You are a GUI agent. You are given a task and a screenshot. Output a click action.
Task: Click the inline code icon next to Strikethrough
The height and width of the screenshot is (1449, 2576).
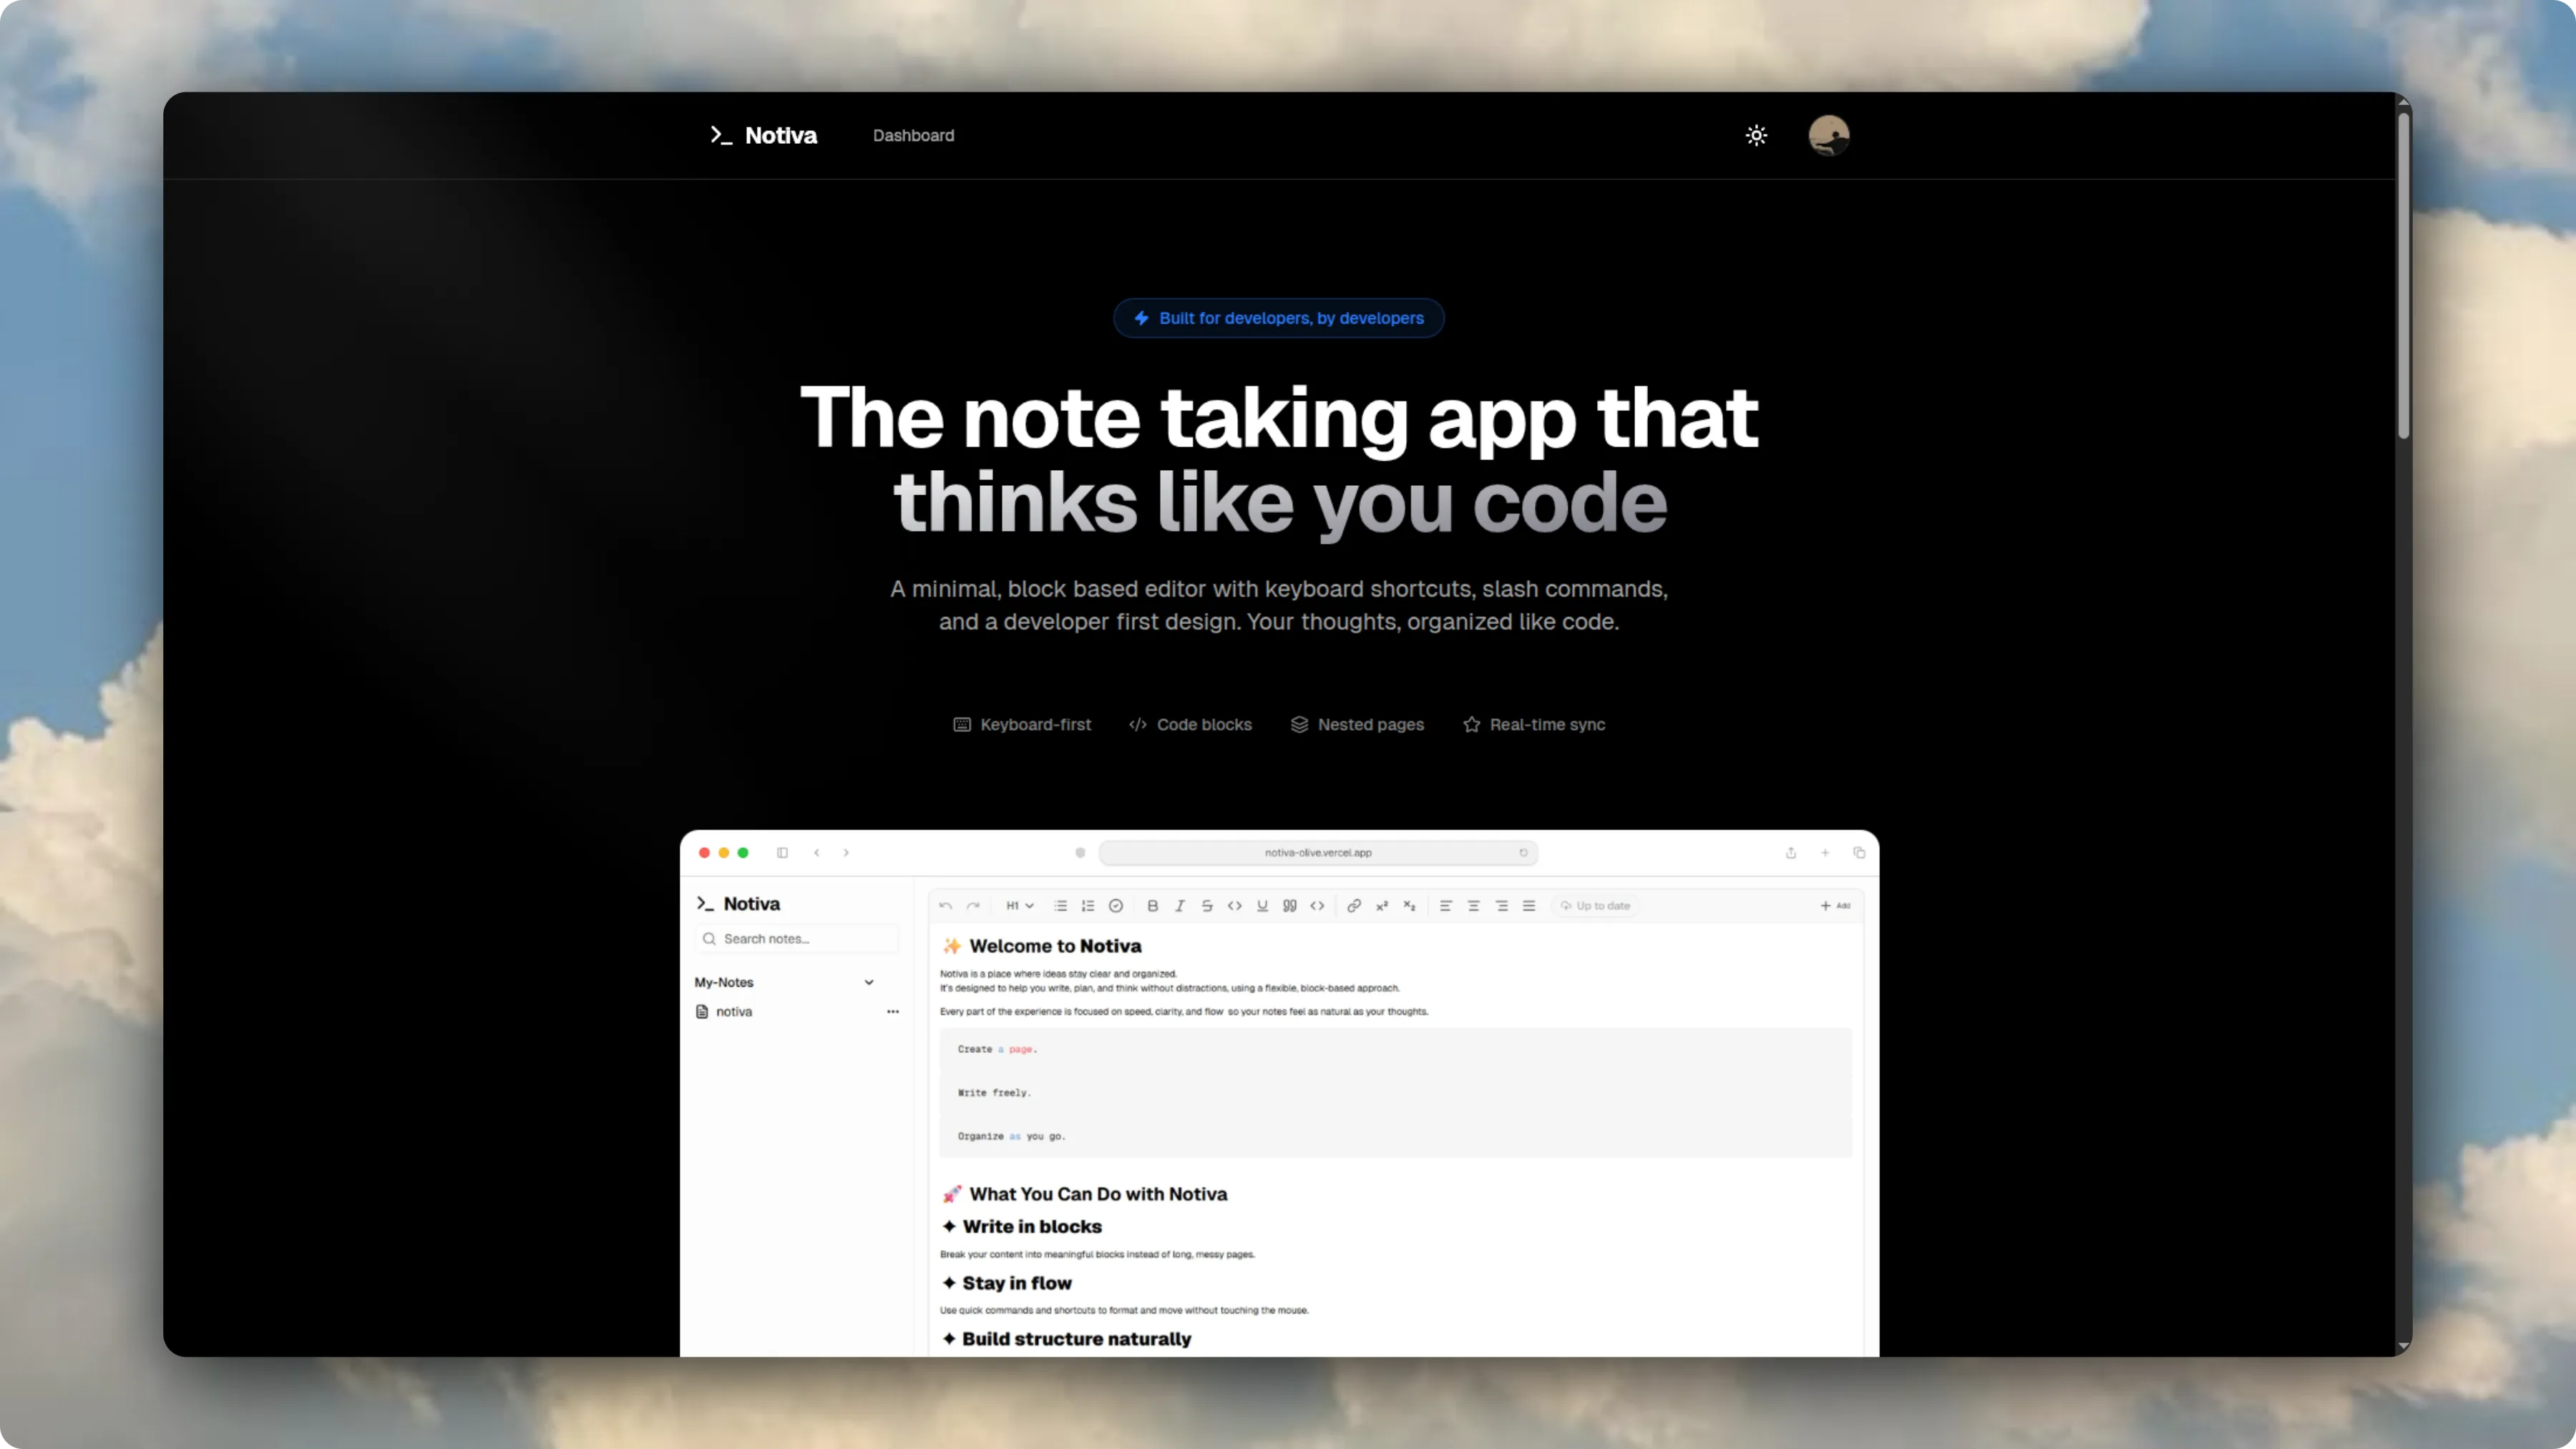1235,906
